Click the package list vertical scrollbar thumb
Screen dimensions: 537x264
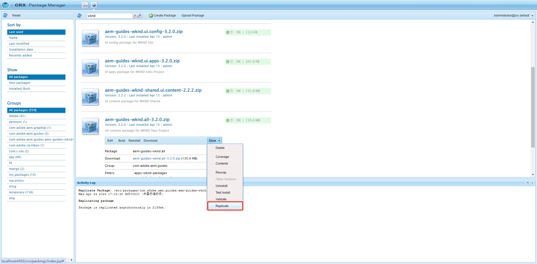533,107
